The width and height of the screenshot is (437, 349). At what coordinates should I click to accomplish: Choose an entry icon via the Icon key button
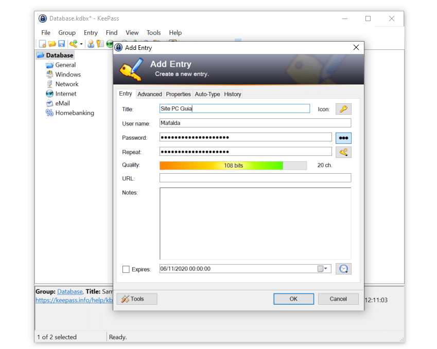click(343, 109)
